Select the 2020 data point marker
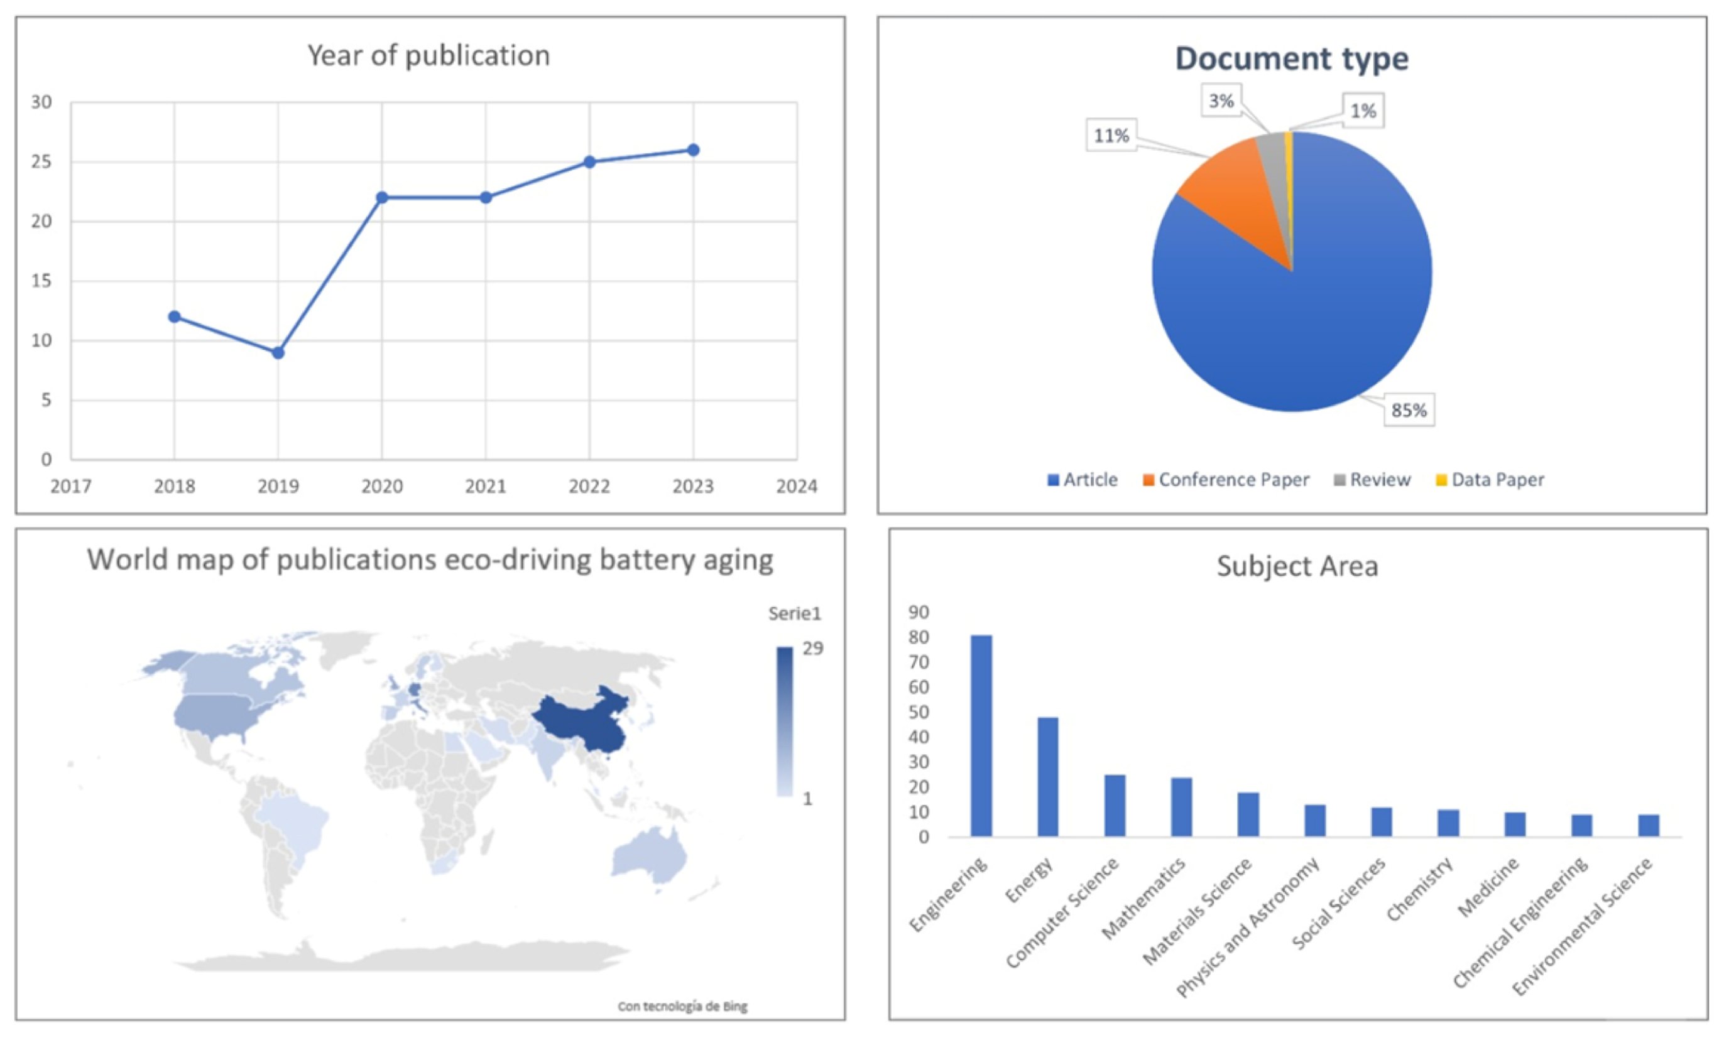The image size is (1724, 1038). (x=381, y=197)
